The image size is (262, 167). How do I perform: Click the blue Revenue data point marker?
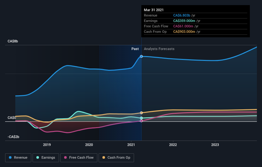141,56
